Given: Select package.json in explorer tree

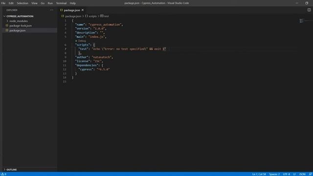Looking at the screenshot, I should (18, 30).
